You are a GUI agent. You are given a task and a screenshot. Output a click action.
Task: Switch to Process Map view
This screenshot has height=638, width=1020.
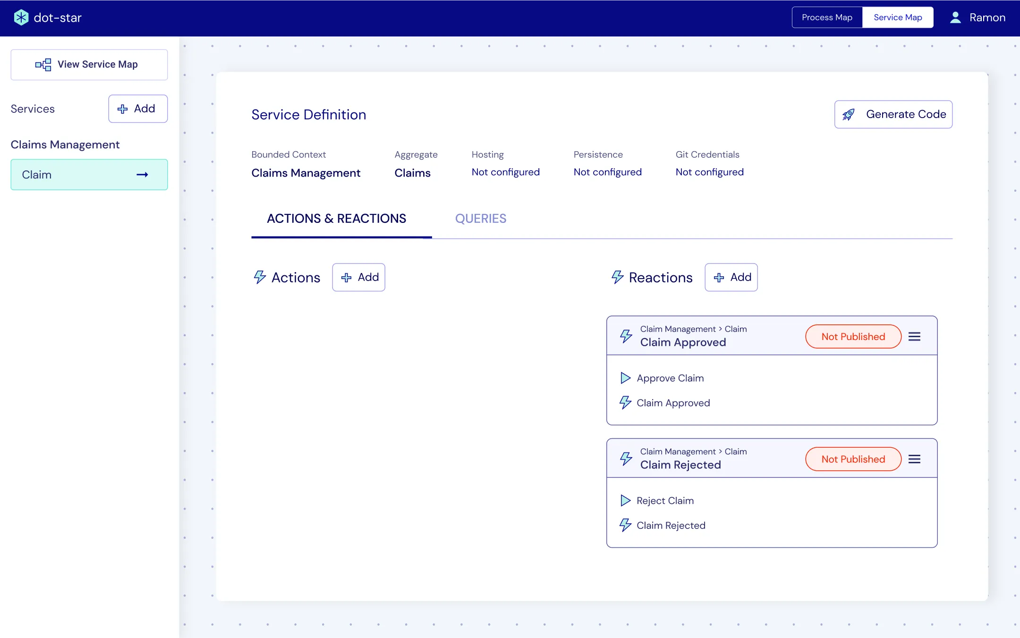click(x=827, y=17)
